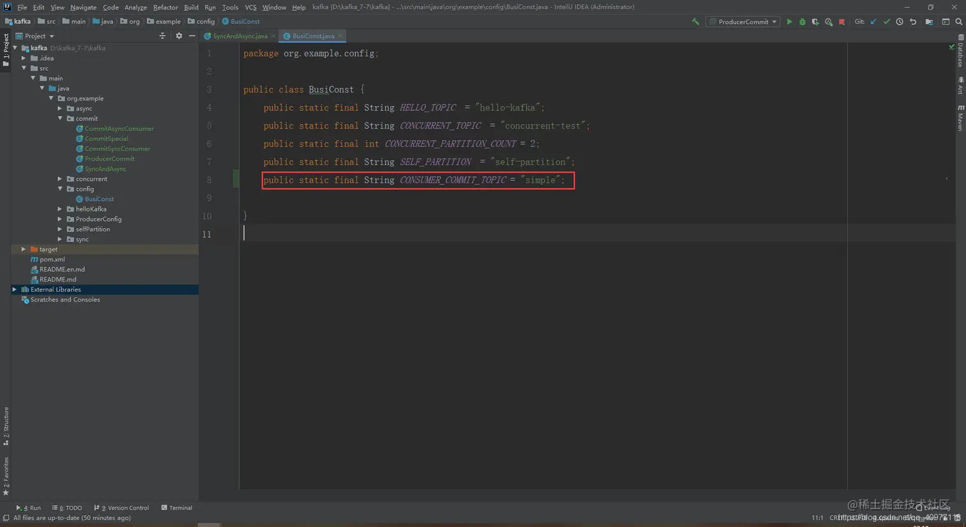Screen dimensions: 966x527
Task: Open the Maven tool window
Action: click(960, 119)
